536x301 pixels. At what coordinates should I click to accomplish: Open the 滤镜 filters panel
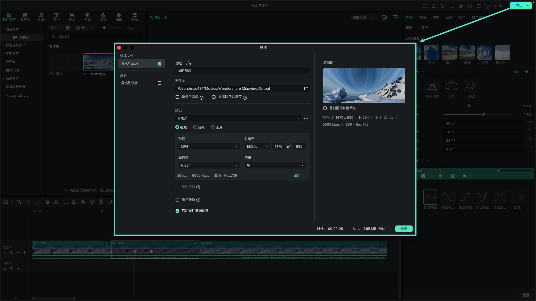(x=103, y=17)
